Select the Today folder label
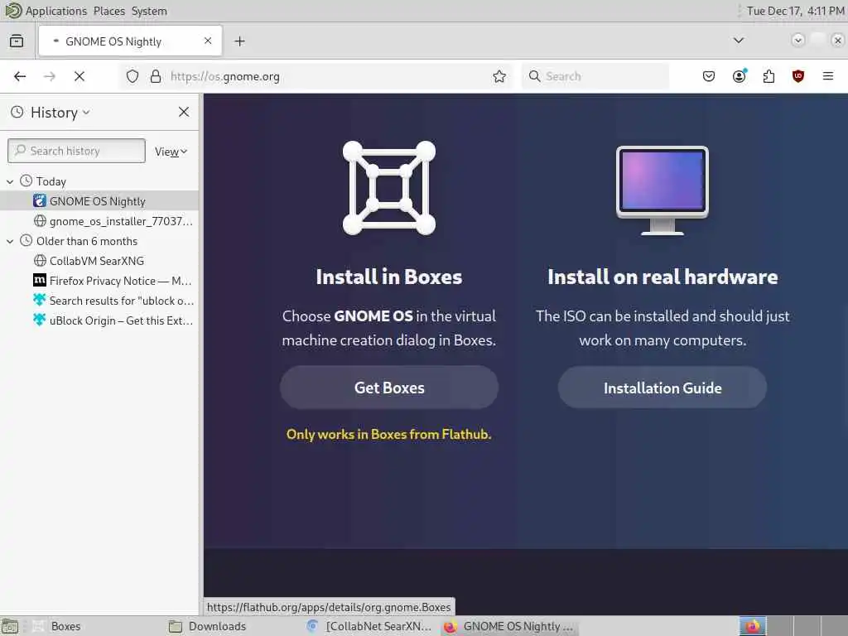The image size is (848, 636). pyautogui.click(x=51, y=181)
